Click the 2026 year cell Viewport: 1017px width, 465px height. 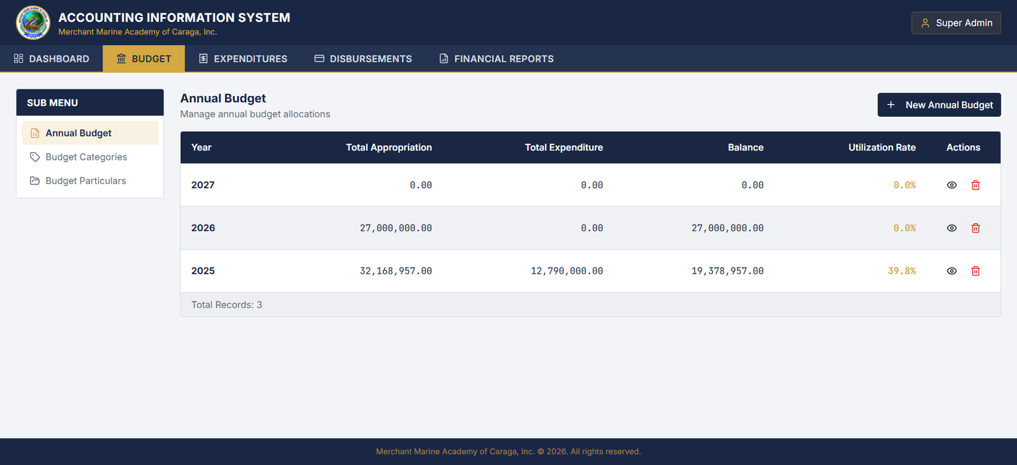(x=203, y=228)
